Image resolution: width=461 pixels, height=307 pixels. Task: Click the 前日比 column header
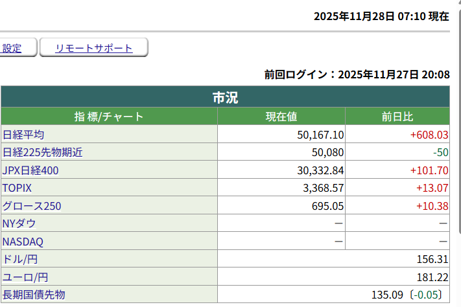397,117
